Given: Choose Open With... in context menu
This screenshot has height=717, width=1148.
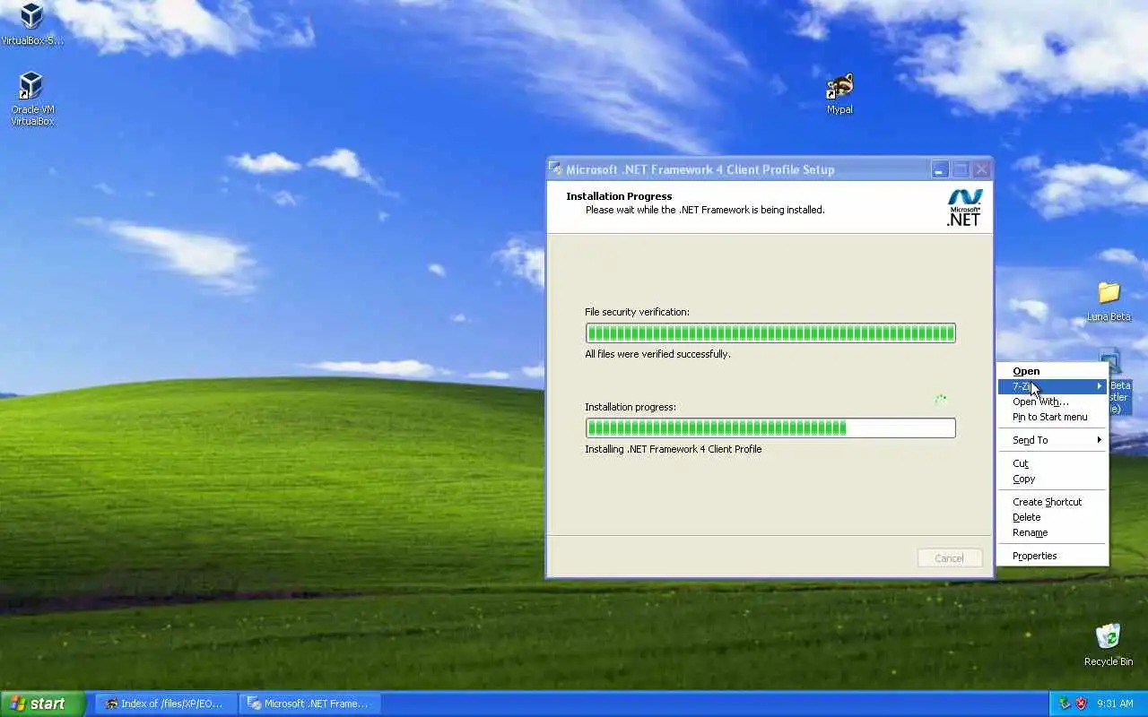Looking at the screenshot, I should tap(1053, 402).
